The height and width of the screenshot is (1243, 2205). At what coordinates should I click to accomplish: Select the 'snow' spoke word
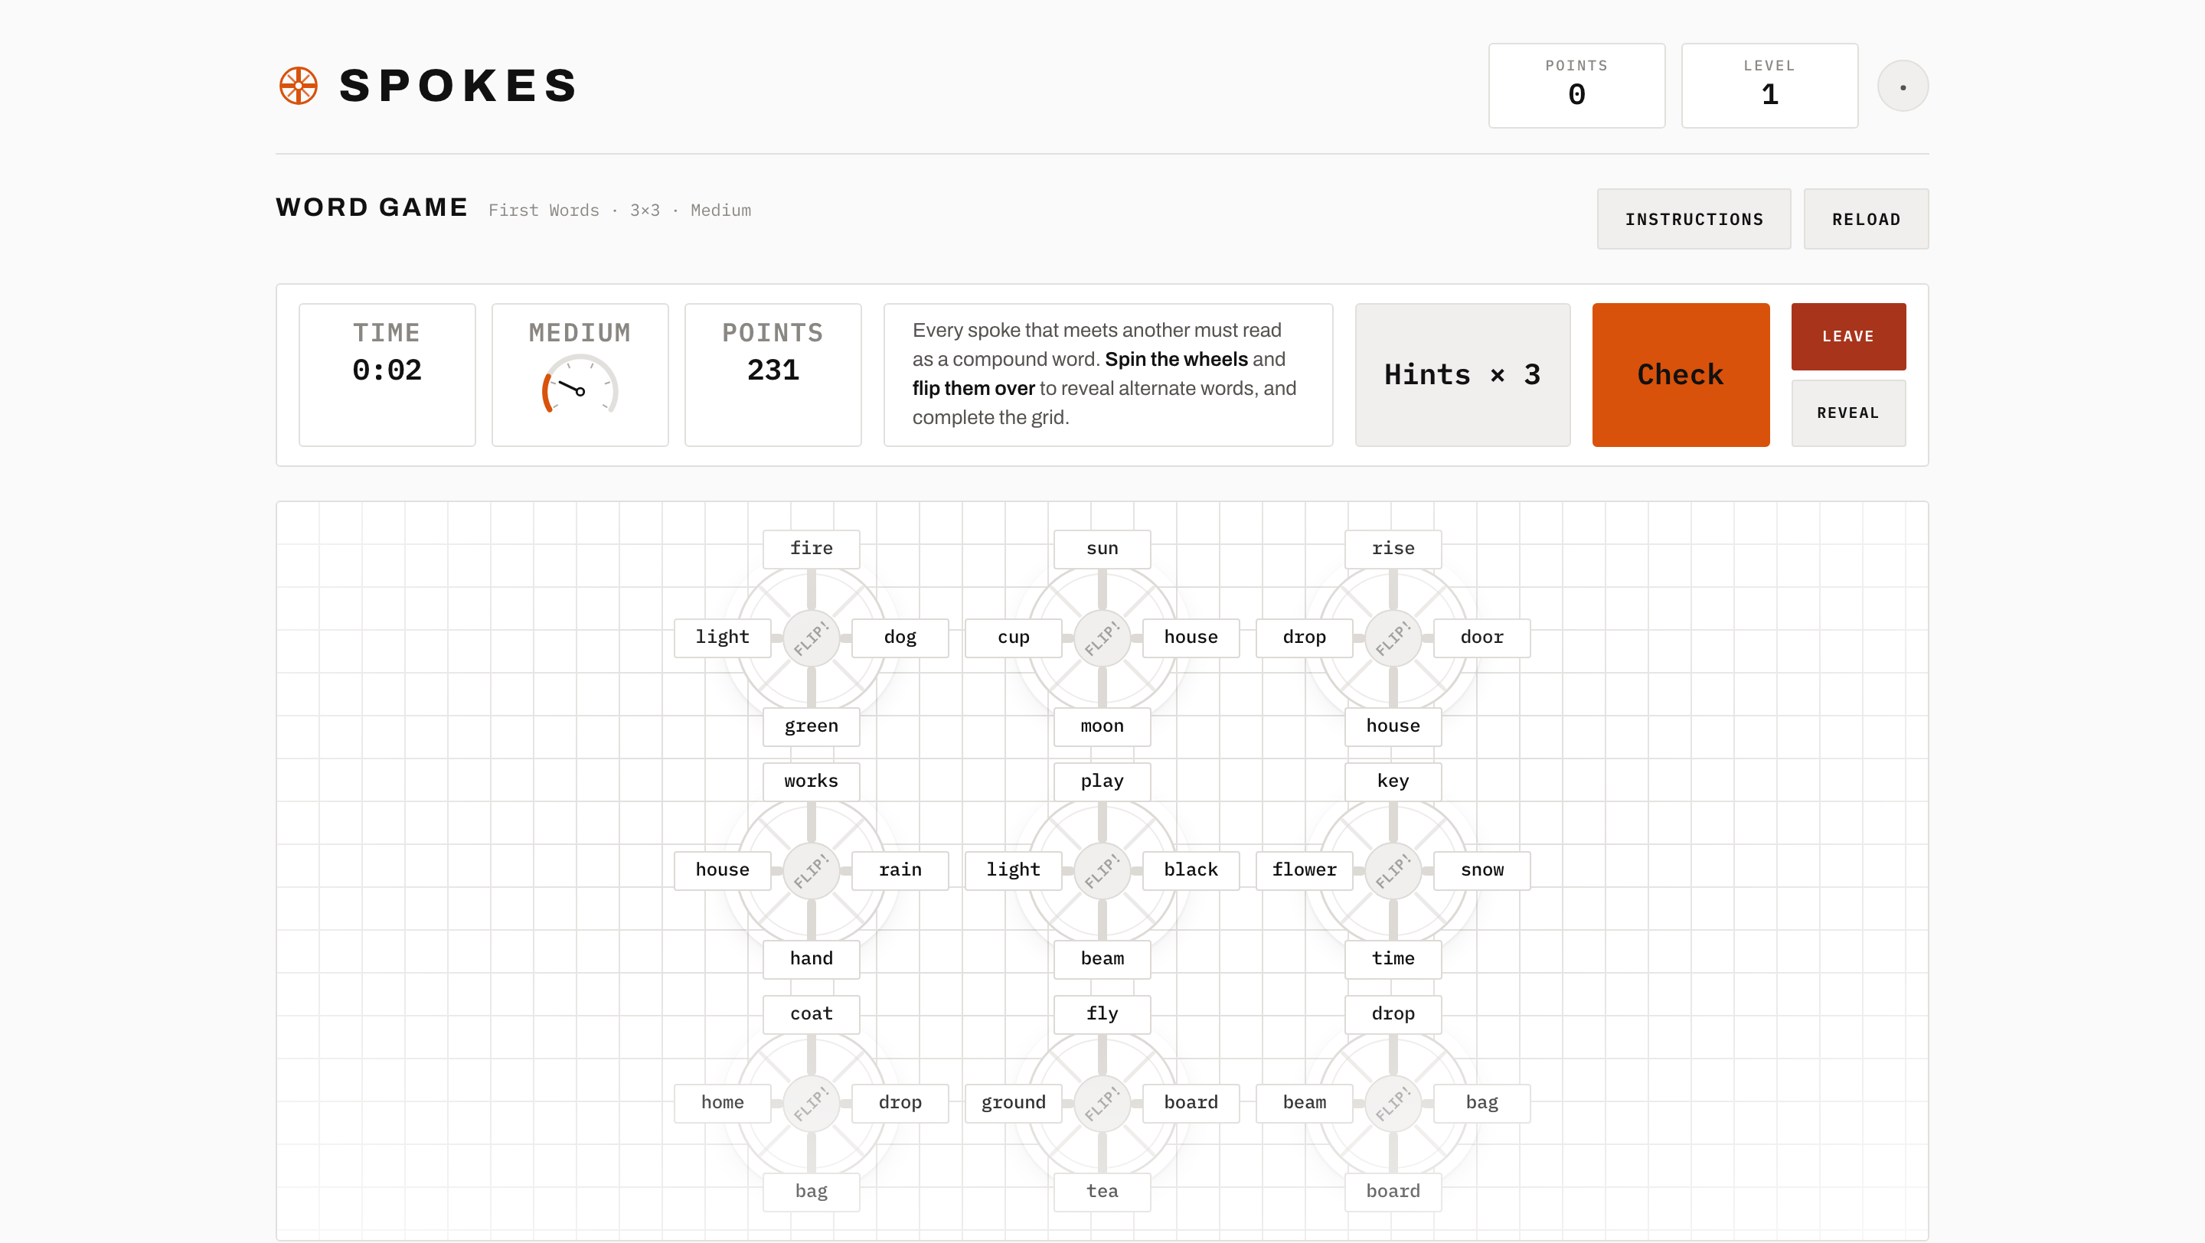pyautogui.click(x=1481, y=870)
